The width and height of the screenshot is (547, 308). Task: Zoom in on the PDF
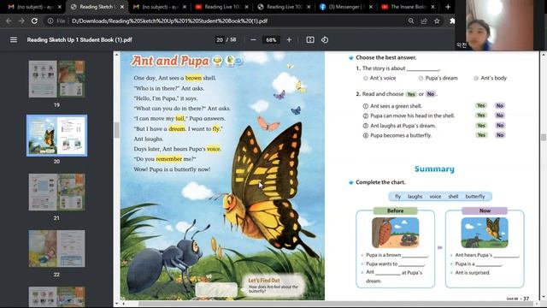pyautogui.click(x=289, y=40)
